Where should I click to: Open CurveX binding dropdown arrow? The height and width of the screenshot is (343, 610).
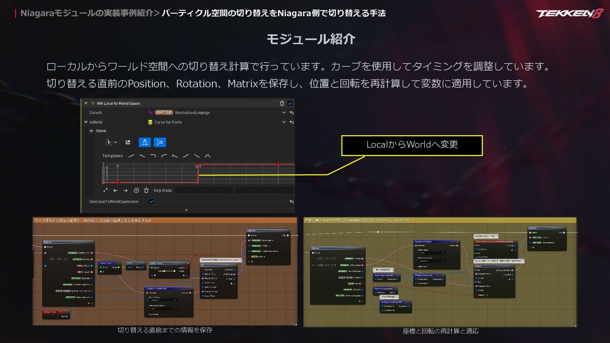click(284, 113)
